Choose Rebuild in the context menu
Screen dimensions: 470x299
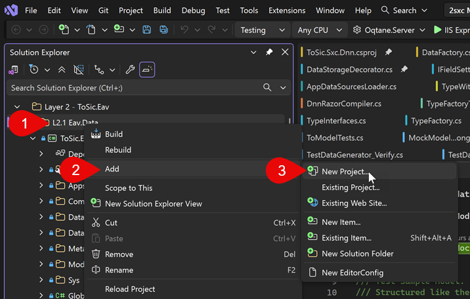194,149
